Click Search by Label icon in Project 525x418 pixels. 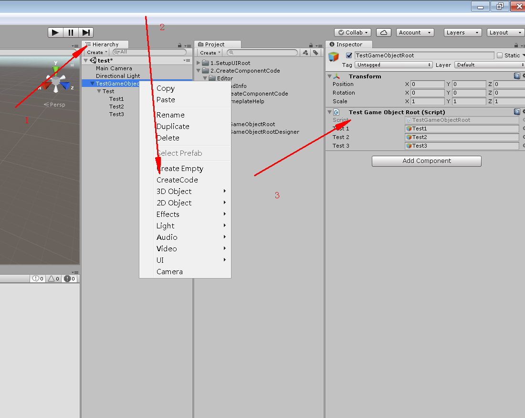pyautogui.click(x=315, y=53)
